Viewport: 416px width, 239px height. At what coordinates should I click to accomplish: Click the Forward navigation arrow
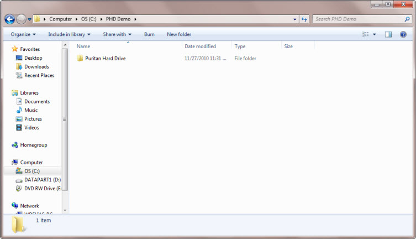(21, 19)
